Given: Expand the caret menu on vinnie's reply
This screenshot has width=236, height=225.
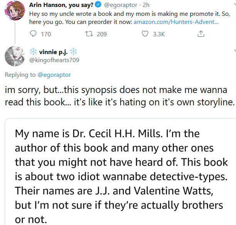Looking at the screenshot, I should pos(235,51).
